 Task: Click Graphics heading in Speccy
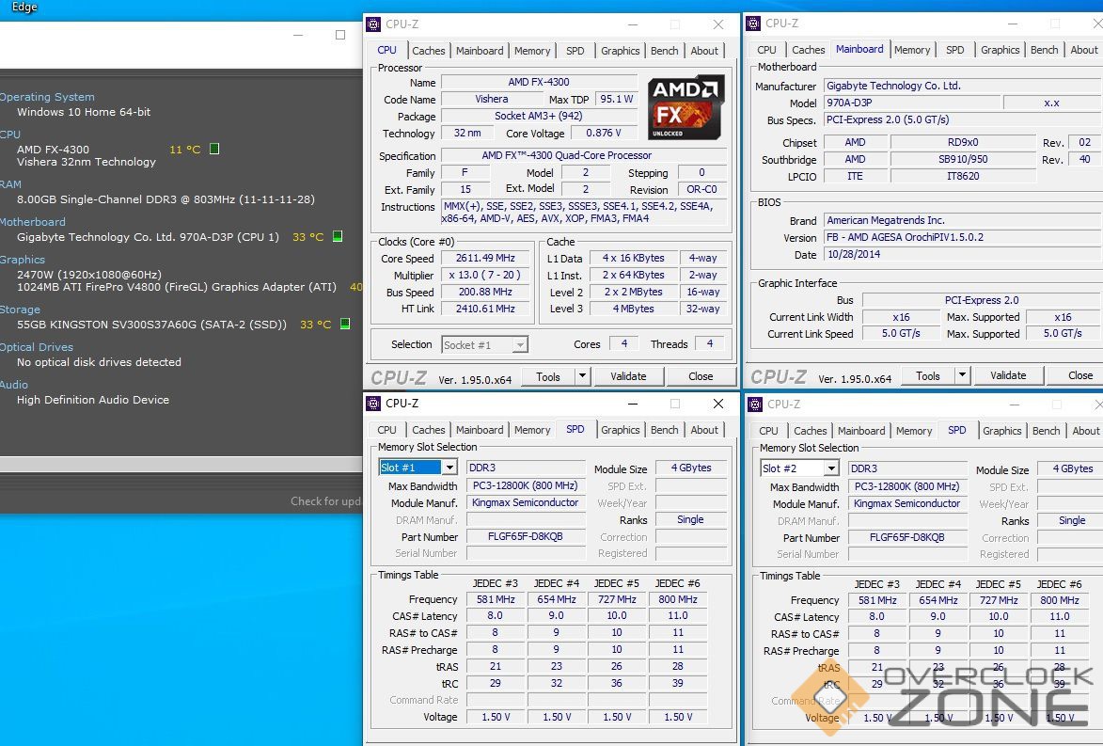[x=23, y=260]
